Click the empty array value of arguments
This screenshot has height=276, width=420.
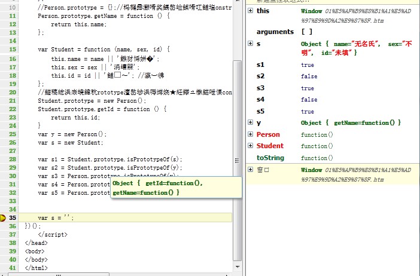coord(307,32)
